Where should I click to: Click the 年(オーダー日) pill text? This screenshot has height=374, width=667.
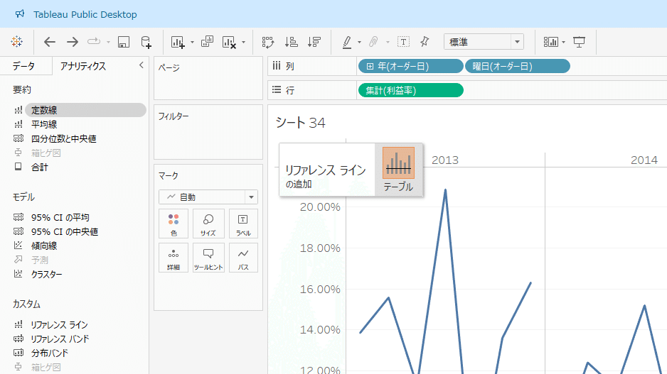point(403,66)
